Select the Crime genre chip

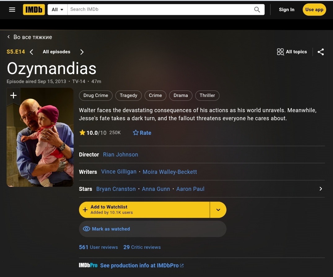pyautogui.click(x=155, y=95)
